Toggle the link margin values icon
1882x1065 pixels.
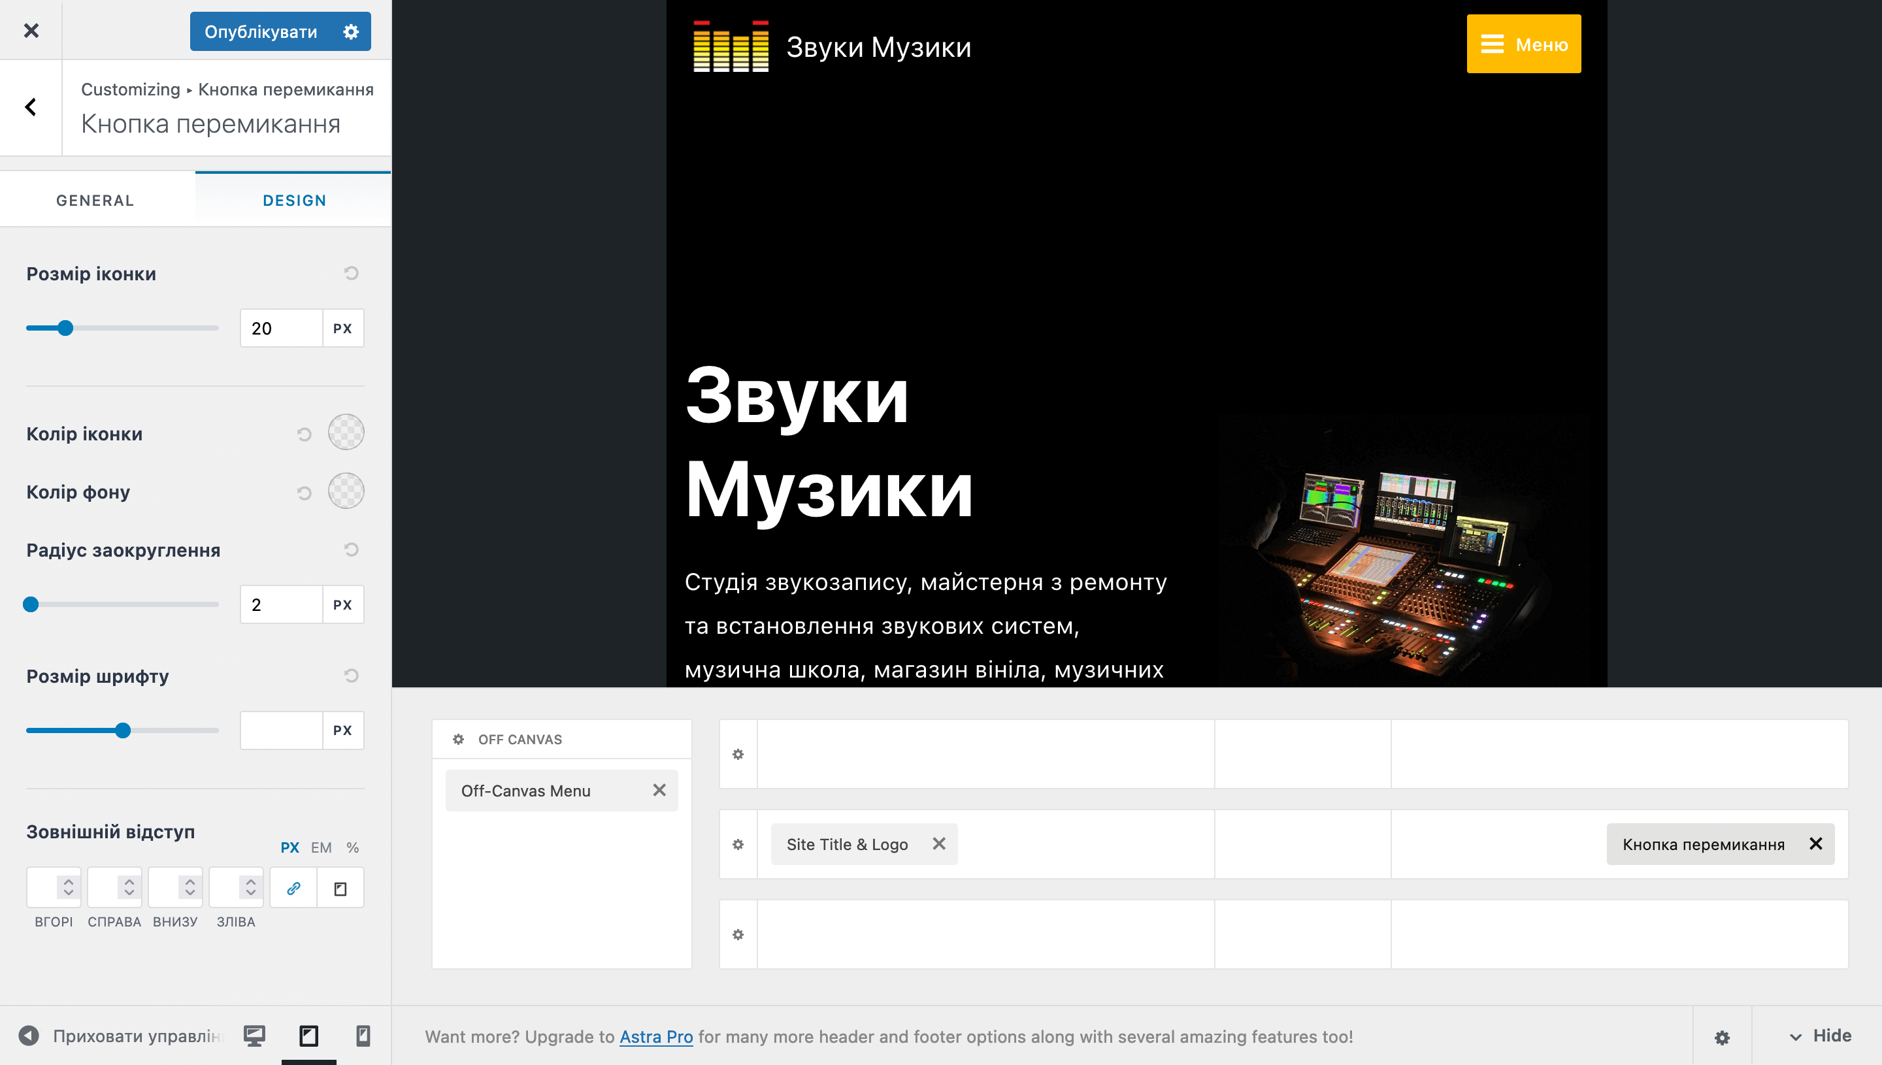click(293, 887)
